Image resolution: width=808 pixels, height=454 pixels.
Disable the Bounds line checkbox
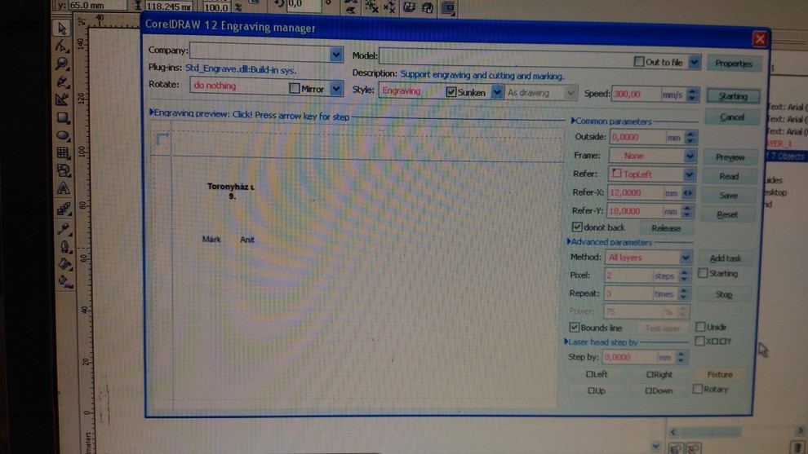[x=575, y=328]
